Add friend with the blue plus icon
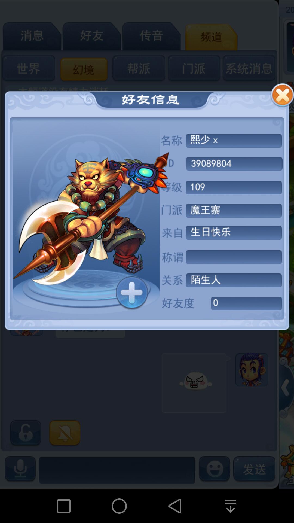This screenshot has height=523, width=294. 132,293
